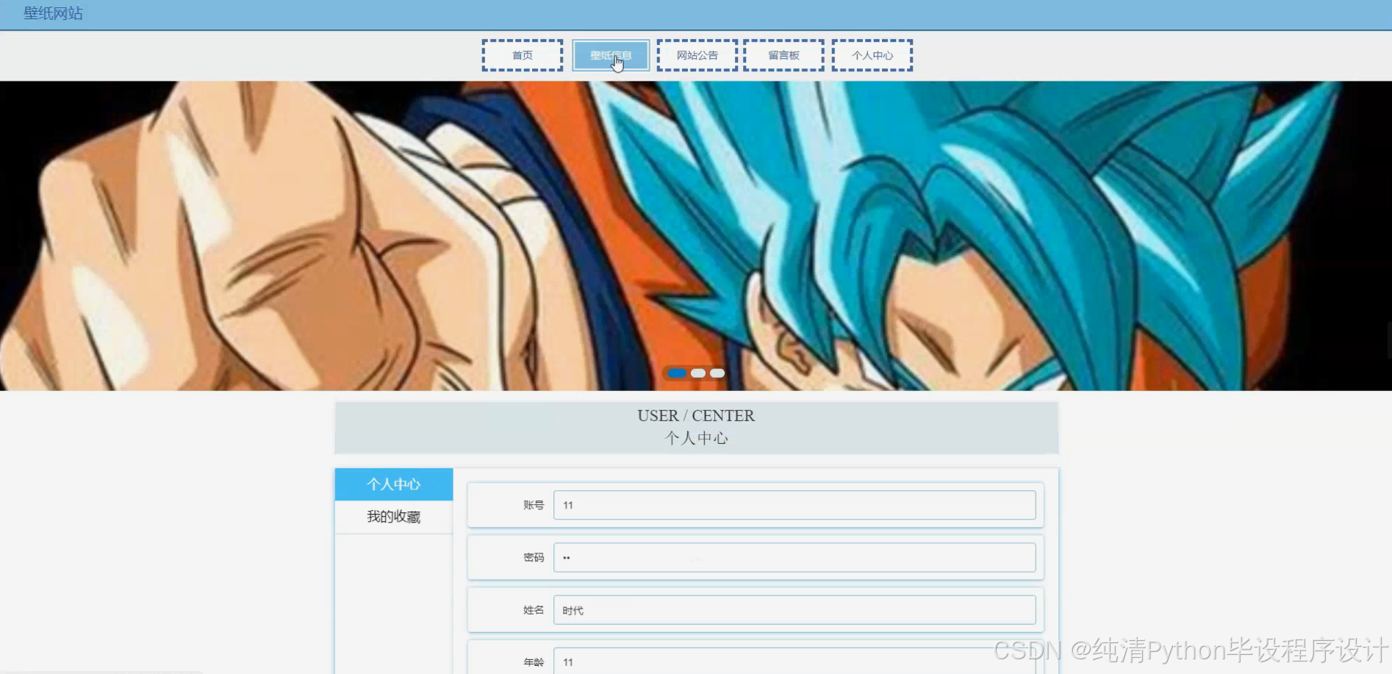
Task: Click the 密码 field label
Action: pyautogui.click(x=534, y=558)
